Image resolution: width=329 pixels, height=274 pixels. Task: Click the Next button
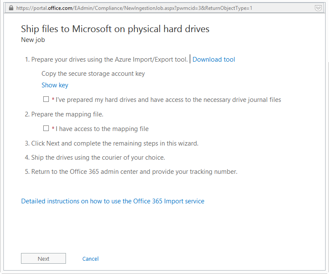pos(43,259)
